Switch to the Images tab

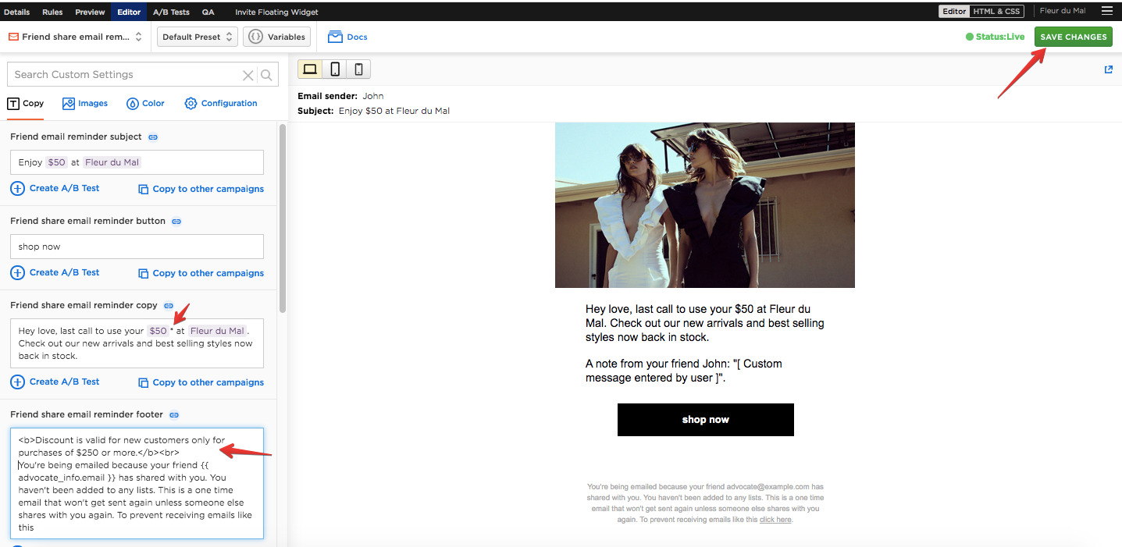85,103
